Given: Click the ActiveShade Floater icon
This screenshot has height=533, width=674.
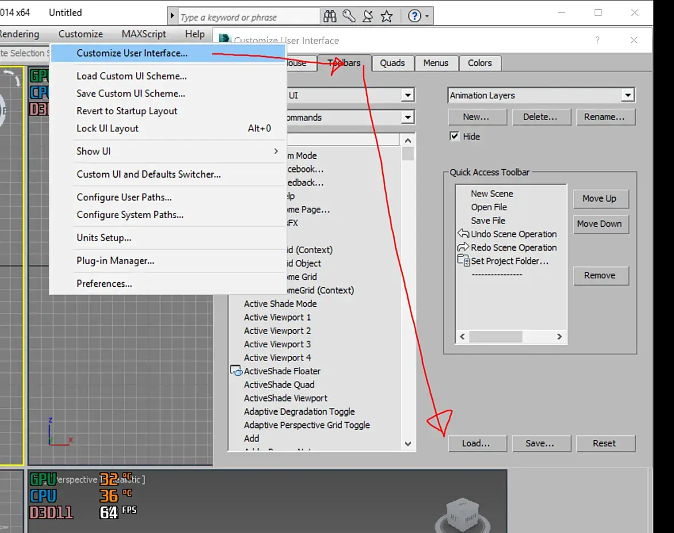Looking at the screenshot, I should [236, 371].
